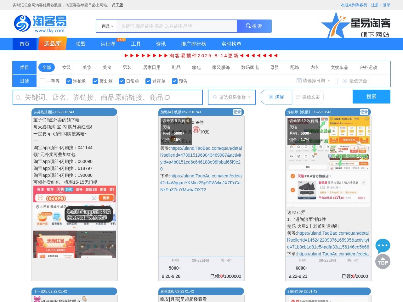Click the 星易淘客 star logo
Screen dimensions: 403x302
click(356, 25)
